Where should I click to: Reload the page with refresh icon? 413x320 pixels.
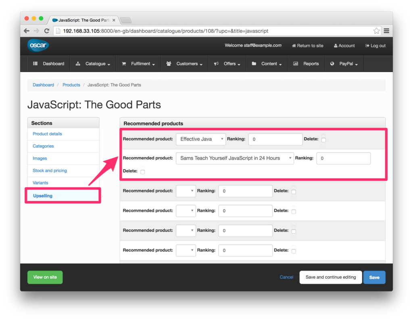click(47, 31)
